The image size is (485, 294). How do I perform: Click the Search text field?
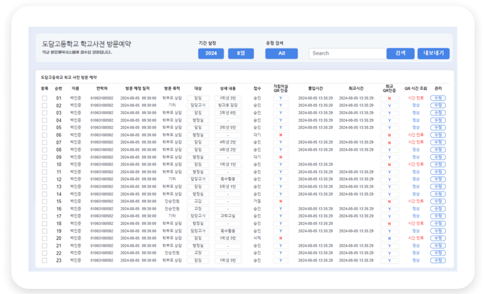[x=347, y=54]
